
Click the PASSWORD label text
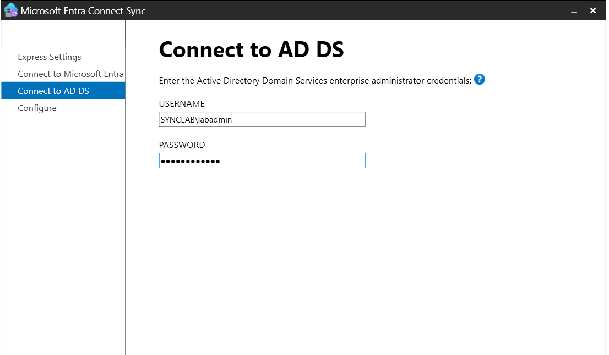point(182,145)
